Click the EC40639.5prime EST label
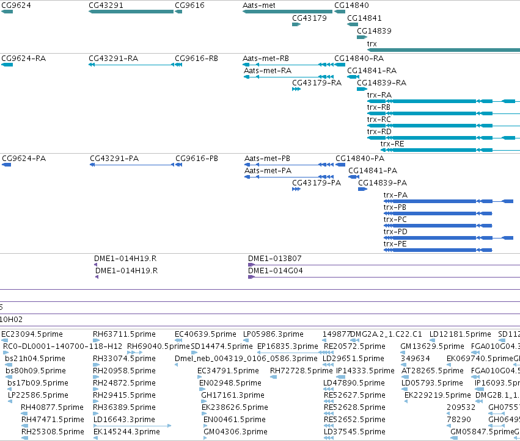This screenshot has width=520, height=441. [205, 334]
